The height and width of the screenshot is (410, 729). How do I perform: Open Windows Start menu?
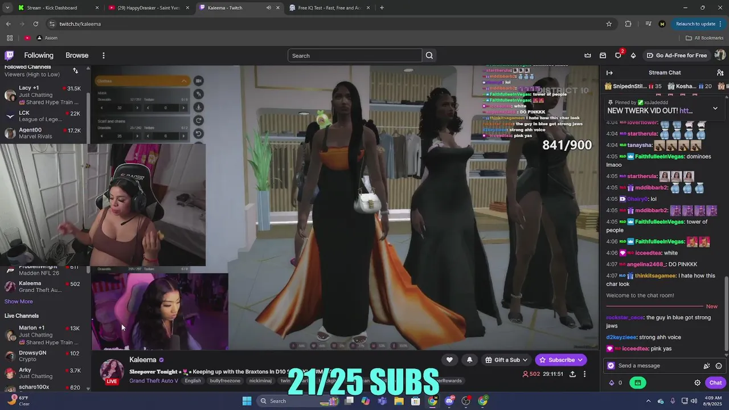pos(247,401)
